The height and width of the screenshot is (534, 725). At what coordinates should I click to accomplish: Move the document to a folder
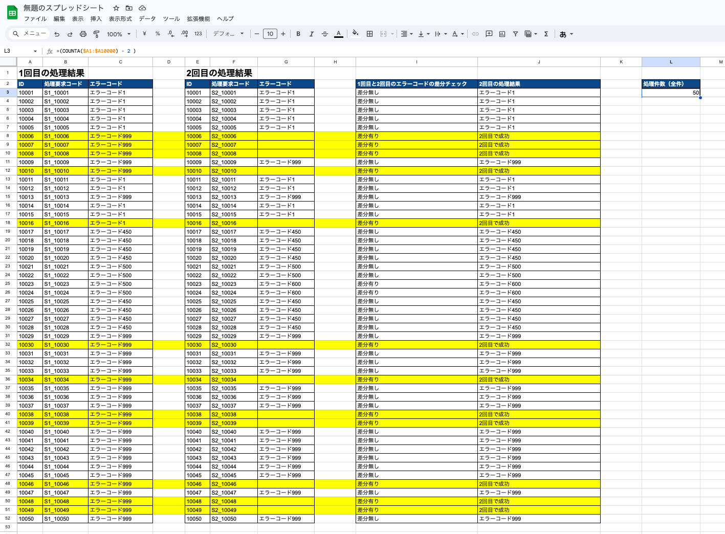[x=129, y=8]
